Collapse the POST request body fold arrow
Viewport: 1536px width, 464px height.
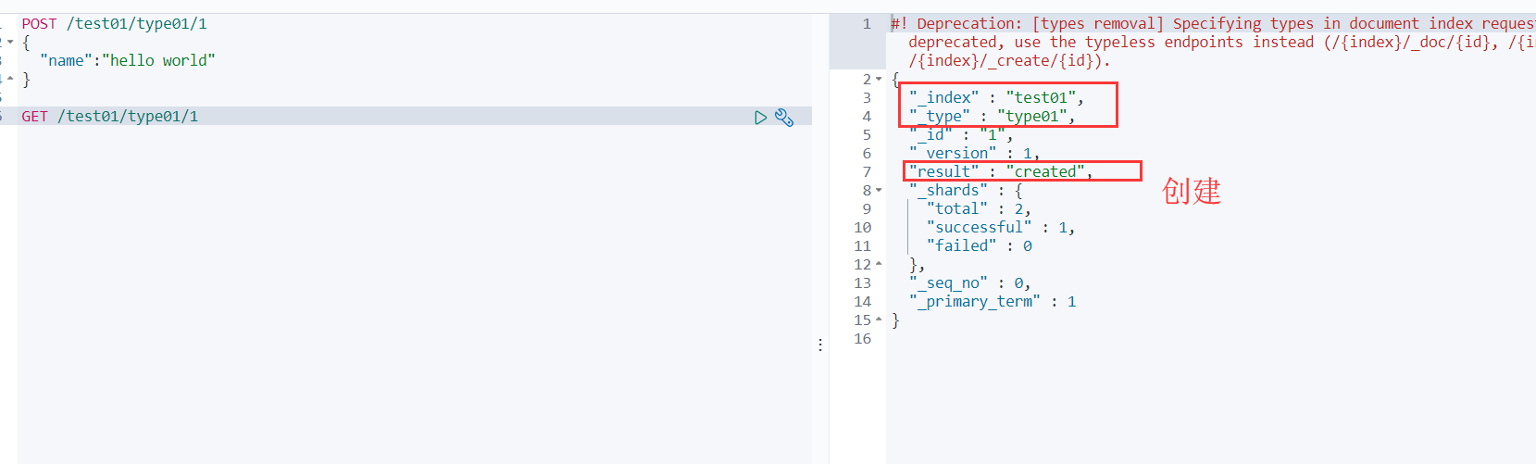[10, 42]
